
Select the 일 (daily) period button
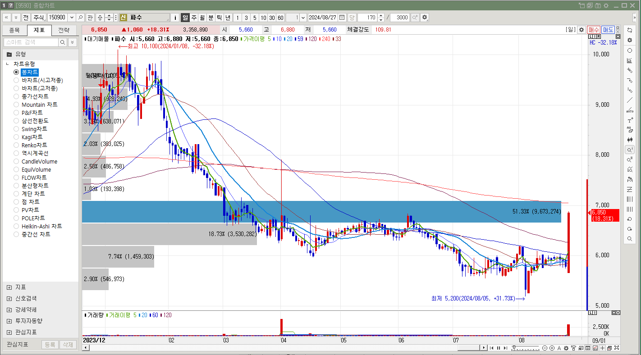185,18
